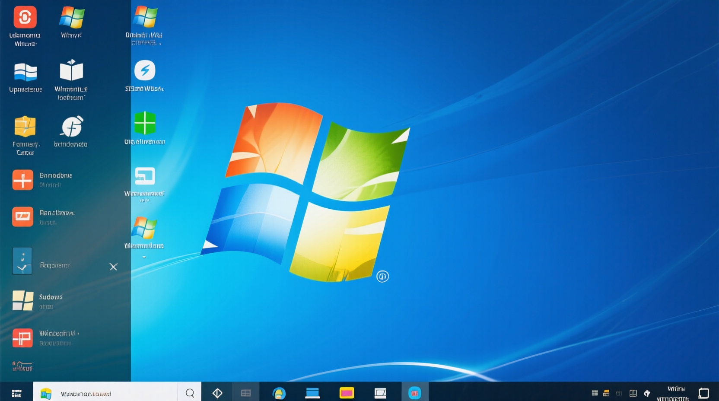
Task: Open the white lightning bolt desktop icon
Action: pyautogui.click(x=145, y=70)
